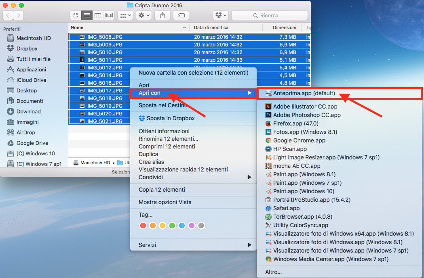424x278 pixels.
Task: Open with Safari.app
Action: tap(340, 208)
